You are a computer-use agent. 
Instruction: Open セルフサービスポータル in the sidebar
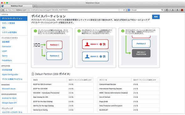pyautogui.click(x=12, y=112)
